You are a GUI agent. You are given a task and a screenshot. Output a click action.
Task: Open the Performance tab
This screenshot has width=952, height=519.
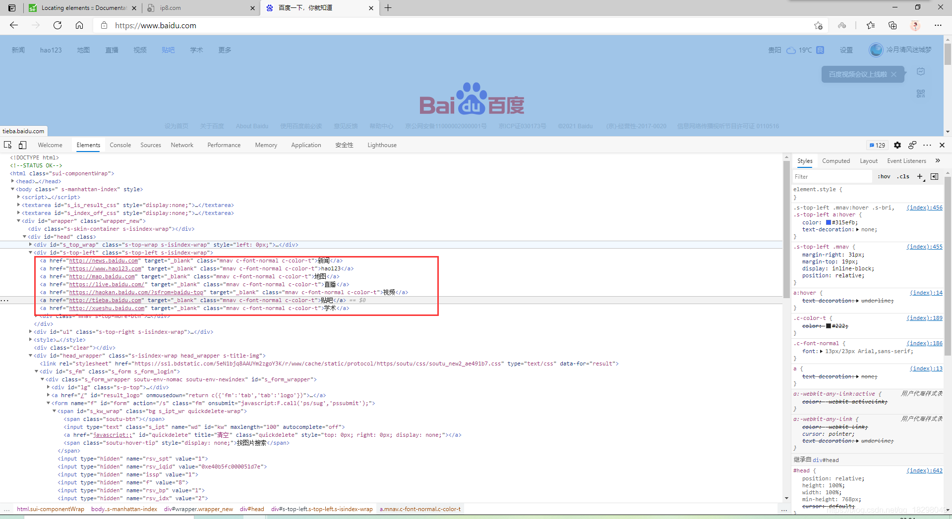coord(224,145)
